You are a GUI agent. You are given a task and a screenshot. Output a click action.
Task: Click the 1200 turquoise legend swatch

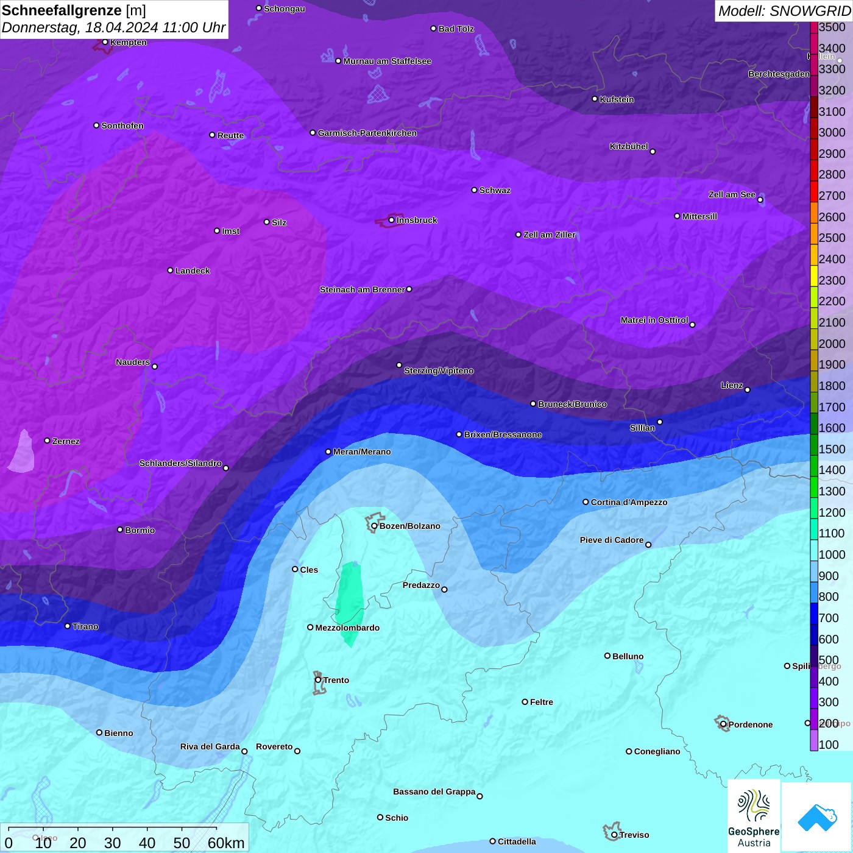814,508
